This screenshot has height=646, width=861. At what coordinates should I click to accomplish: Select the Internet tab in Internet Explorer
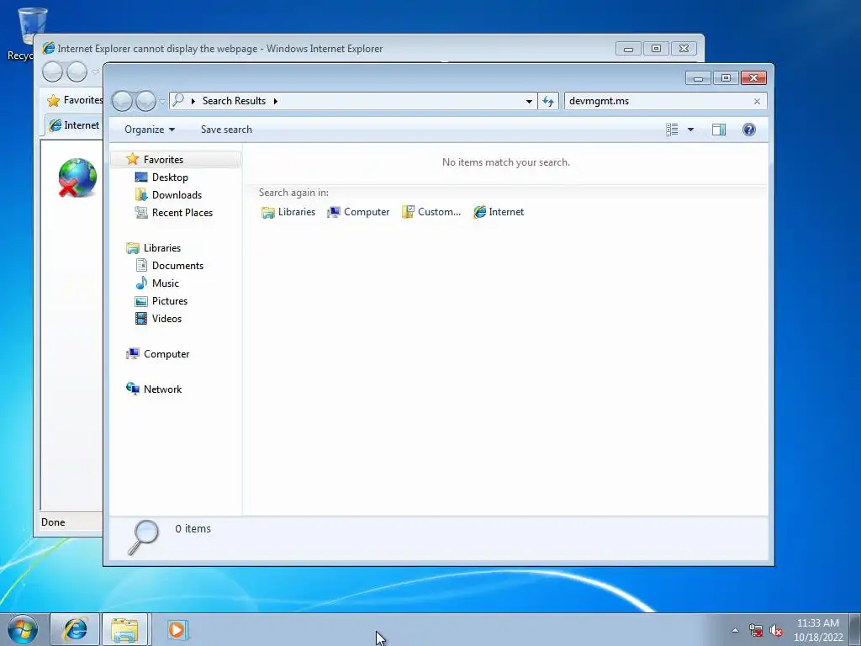click(x=74, y=125)
